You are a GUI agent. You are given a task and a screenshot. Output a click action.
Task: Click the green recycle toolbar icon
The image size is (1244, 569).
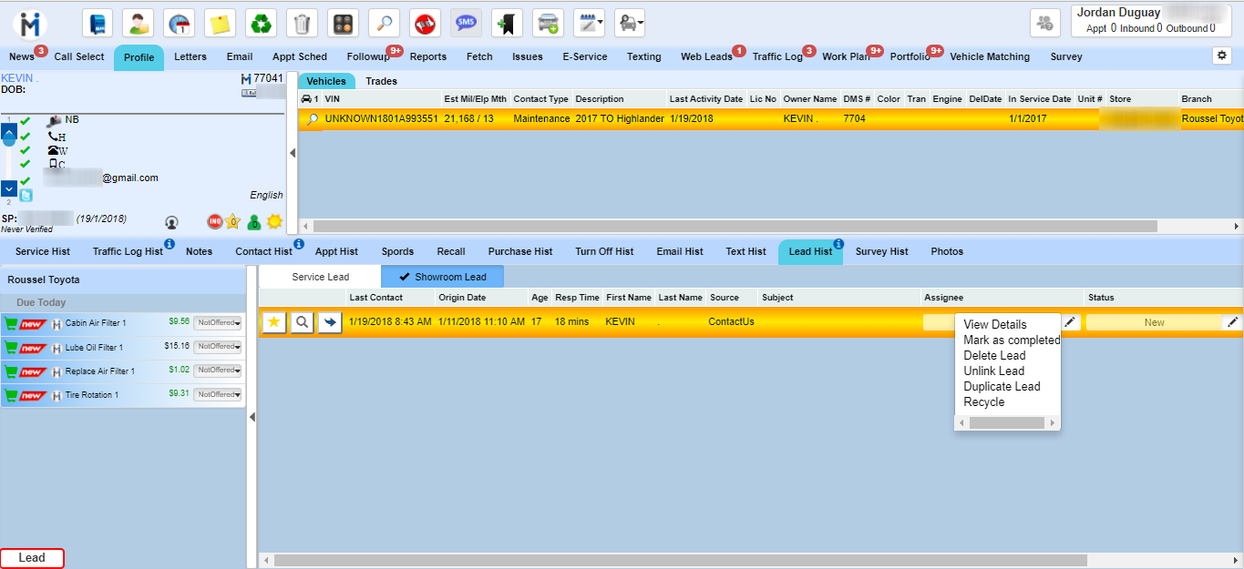(261, 23)
